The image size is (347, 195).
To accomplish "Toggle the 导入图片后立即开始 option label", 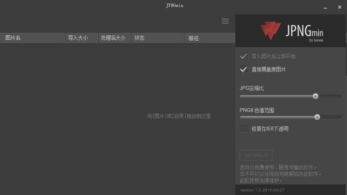I will tap(273, 56).
